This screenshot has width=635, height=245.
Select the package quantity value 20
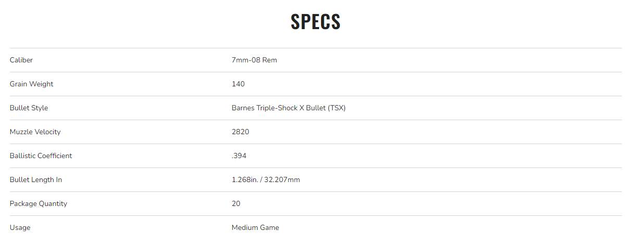236,204
